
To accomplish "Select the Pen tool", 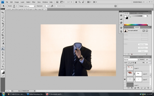I will pos(3,52).
